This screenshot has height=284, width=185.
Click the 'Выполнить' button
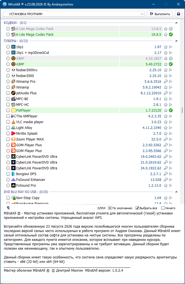click(160, 14)
